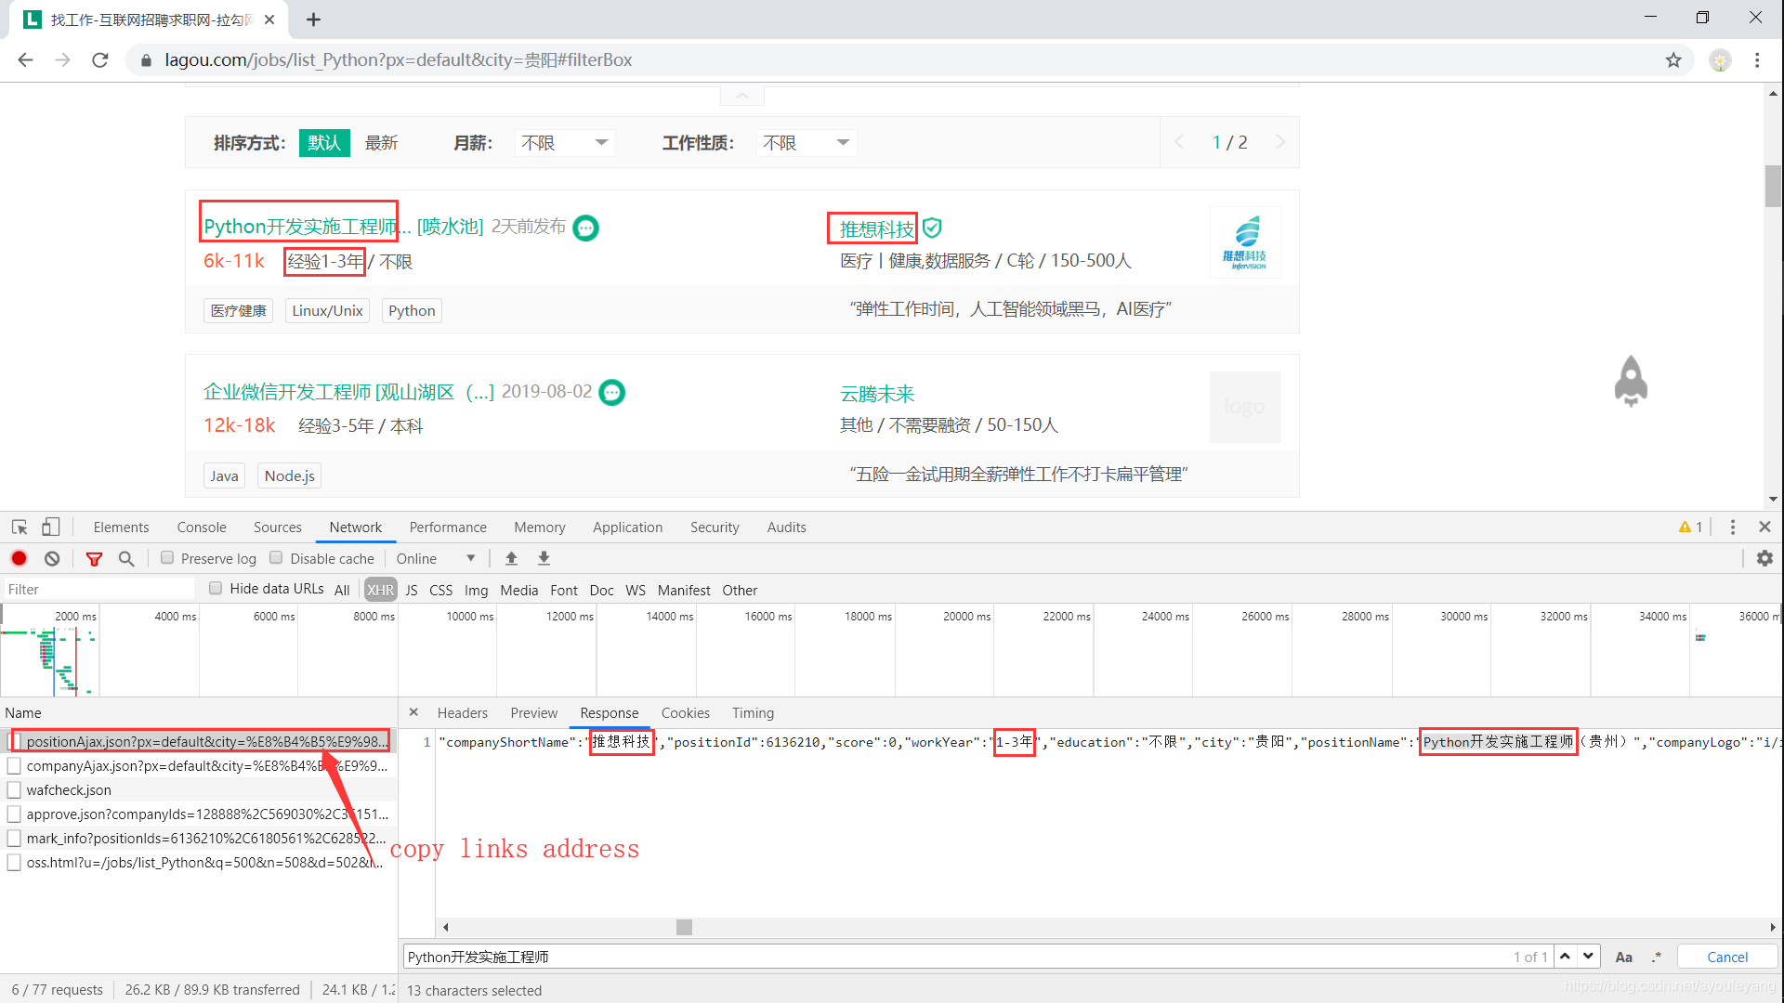Image resolution: width=1784 pixels, height=1003 pixels.
Task: Click the browser forward arrow
Action: [62, 60]
